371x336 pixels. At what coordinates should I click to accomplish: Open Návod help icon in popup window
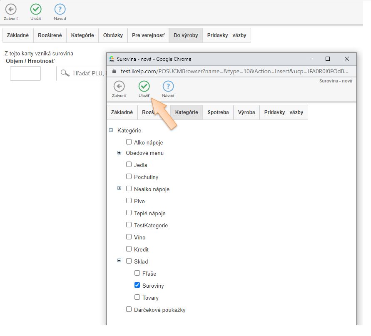[x=168, y=86]
